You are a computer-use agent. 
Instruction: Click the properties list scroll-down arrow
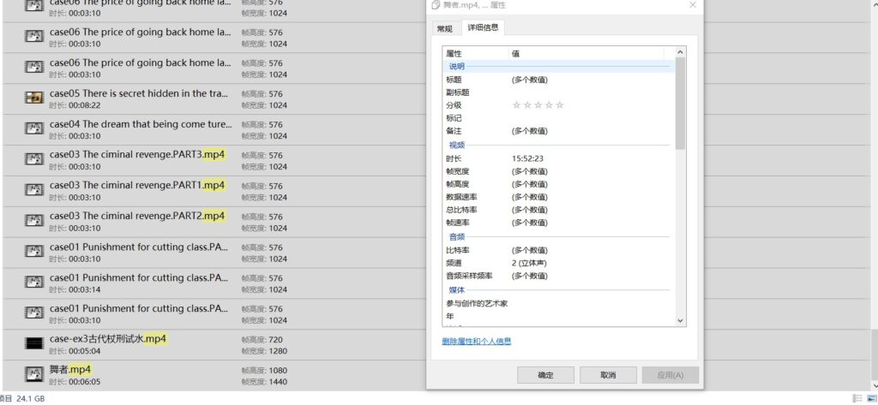681,320
